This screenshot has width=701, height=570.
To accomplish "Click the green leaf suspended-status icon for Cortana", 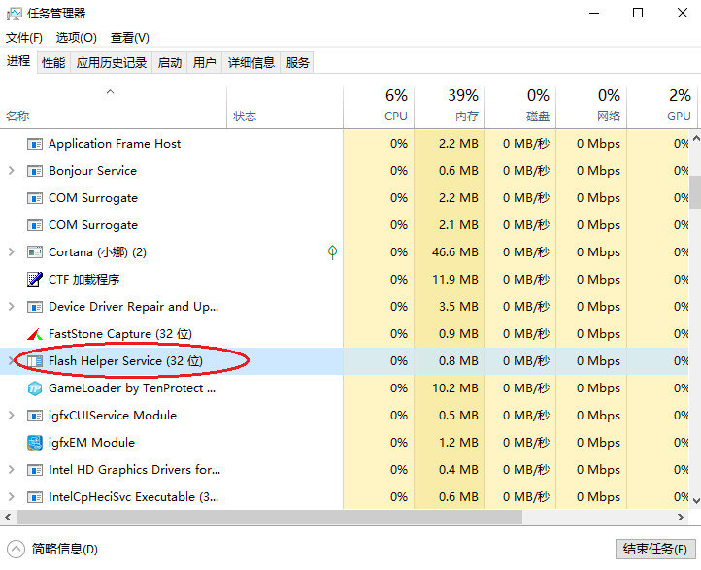I will 332,252.
